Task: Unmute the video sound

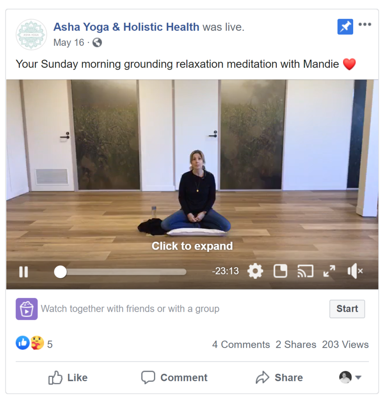Action: click(x=355, y=271)
